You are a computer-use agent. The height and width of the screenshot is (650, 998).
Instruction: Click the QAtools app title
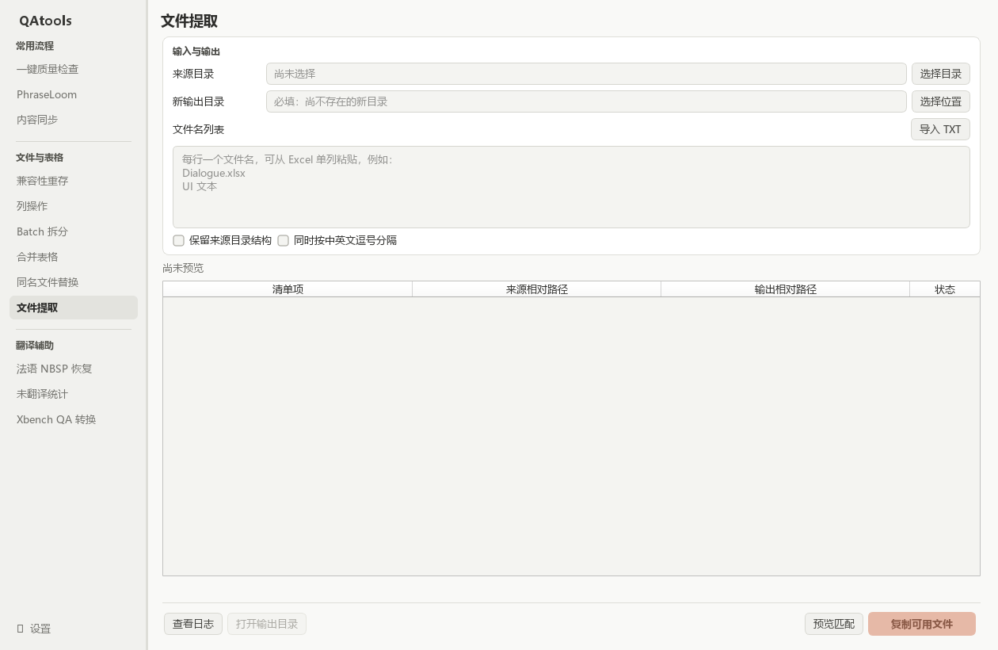(x=45, y=21)
